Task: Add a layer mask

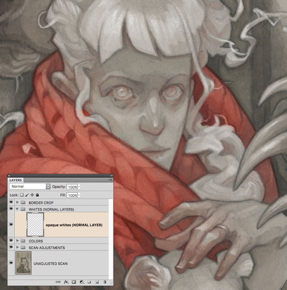Action: point(74,283)
